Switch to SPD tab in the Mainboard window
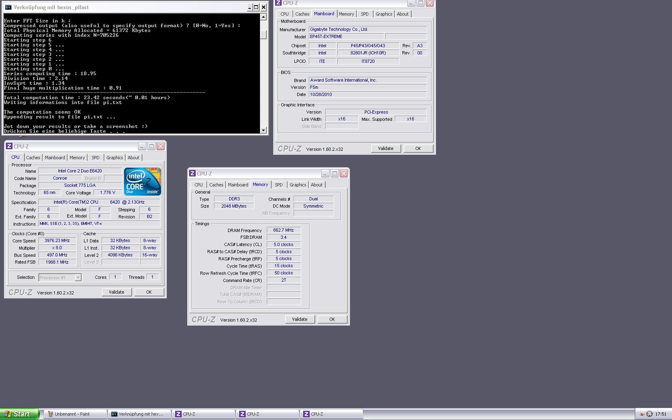The width and height of the screenshot is (672, 420). 365,14
